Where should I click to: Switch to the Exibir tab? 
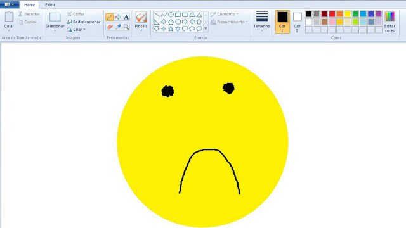[50, 5]
